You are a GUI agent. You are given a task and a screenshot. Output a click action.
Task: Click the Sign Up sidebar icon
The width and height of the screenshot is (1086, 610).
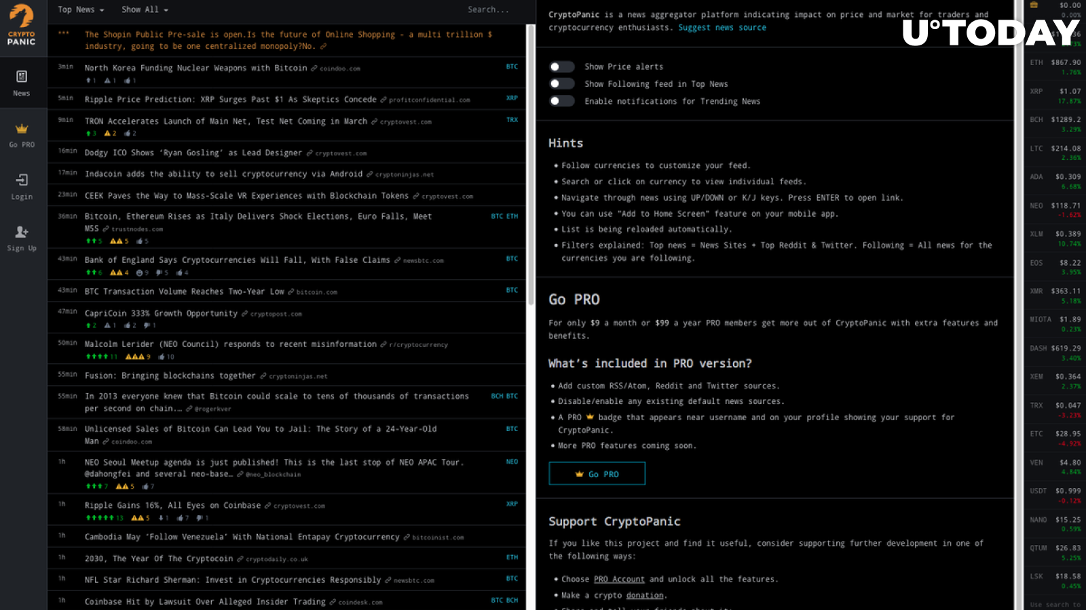tap(22, 239)
